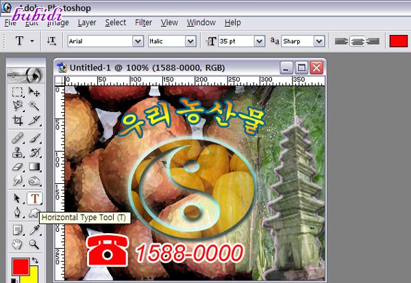Choose the Path Selection arrow tool
Image resolution: width=411 pixels, height=283 pixels.
[17, 198]
